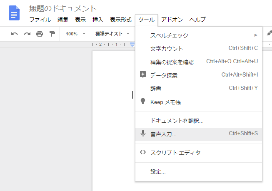Select 音声入力... menu entry
The width and height of the screenshot is (272, 191).
pos(199,134)
